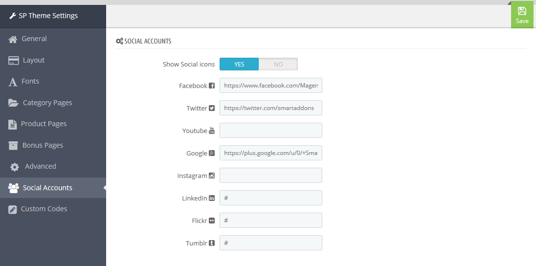Viewport: 536px width, 266px height.
Task: Click the Bonus Pages archive box icon
Action: (13, 145)
